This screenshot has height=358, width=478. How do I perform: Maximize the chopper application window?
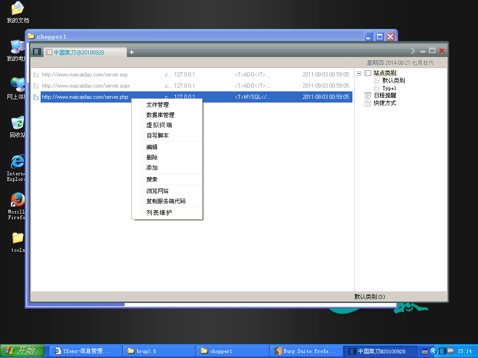coord(432,50)
